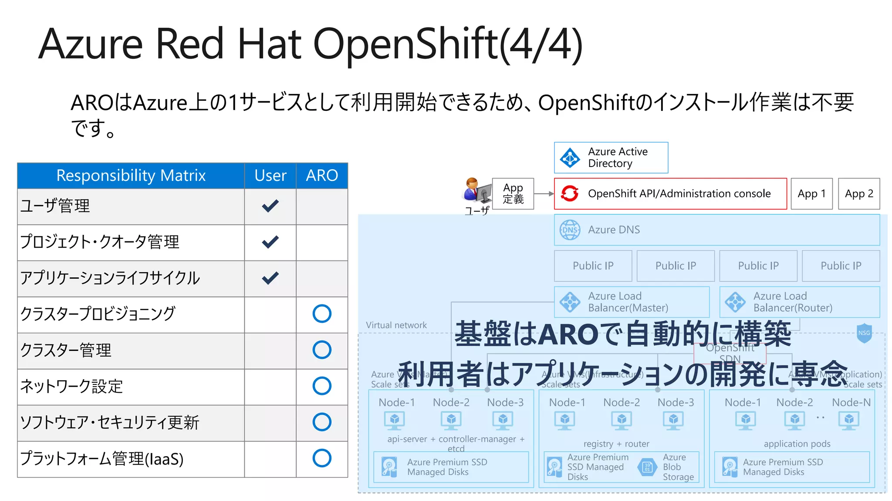The height and width of the screenshot is (501, 892).
Task: Click the アプリケーションライフサイクル row label
Action: 110,278
